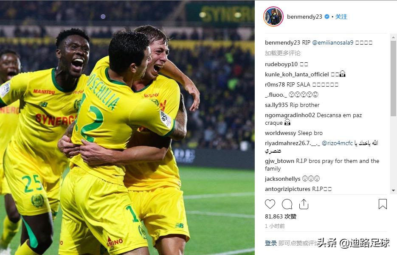Click the 1 小时前 timestamp

275,226
